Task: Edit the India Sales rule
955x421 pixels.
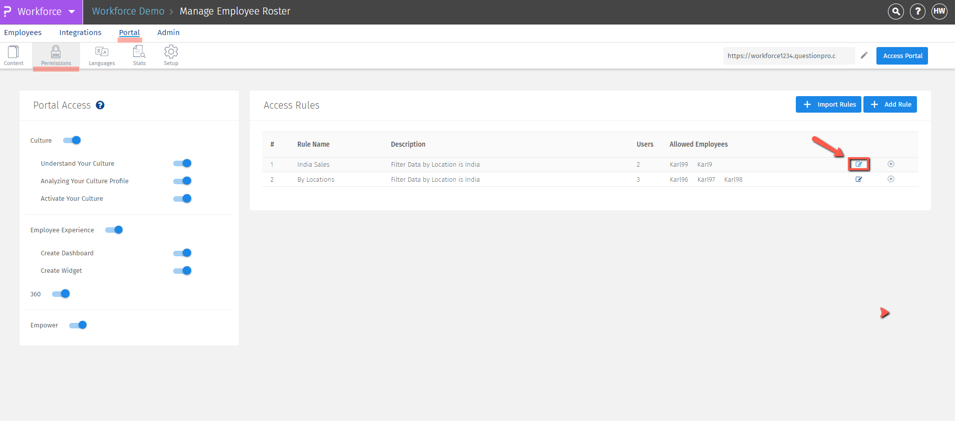Action: coord(858,164)
